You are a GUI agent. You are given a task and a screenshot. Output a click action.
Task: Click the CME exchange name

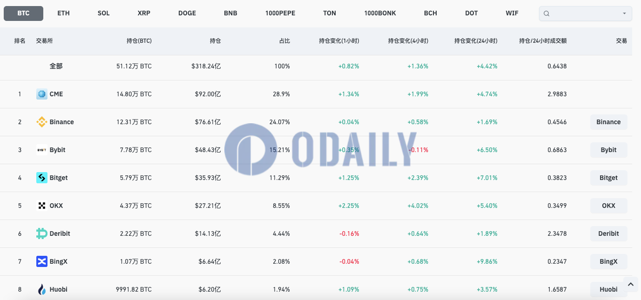pos(56,94)
